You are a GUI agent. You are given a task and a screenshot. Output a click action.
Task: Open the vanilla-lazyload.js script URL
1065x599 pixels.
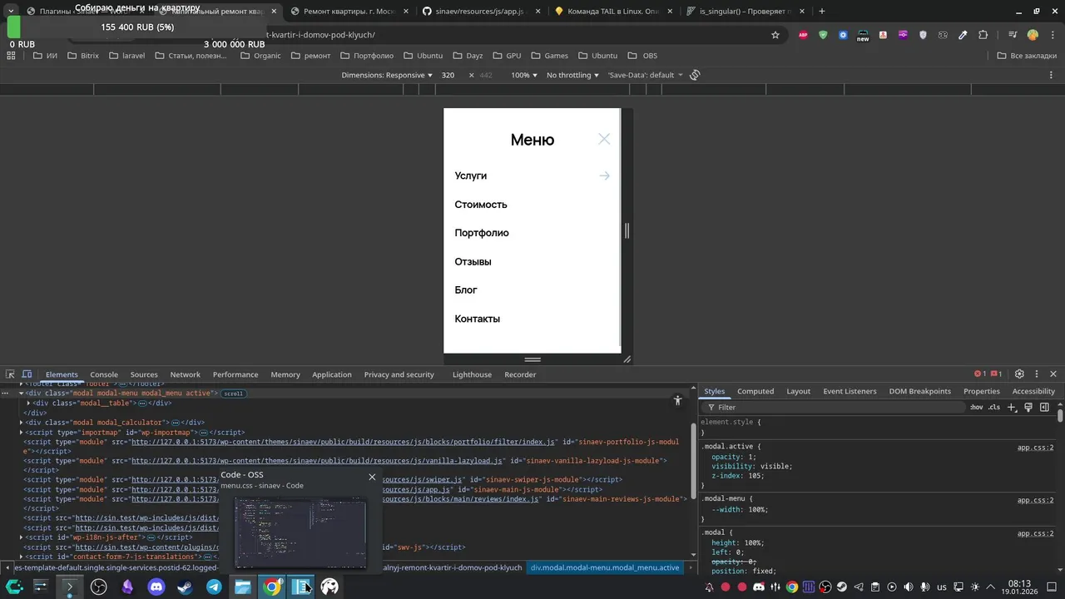pyautogui.click(x=317, y=461)
